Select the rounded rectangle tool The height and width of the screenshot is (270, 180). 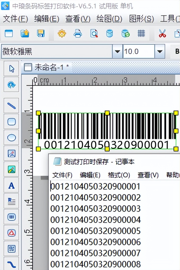pyautogui.click(x=11, y=121)
